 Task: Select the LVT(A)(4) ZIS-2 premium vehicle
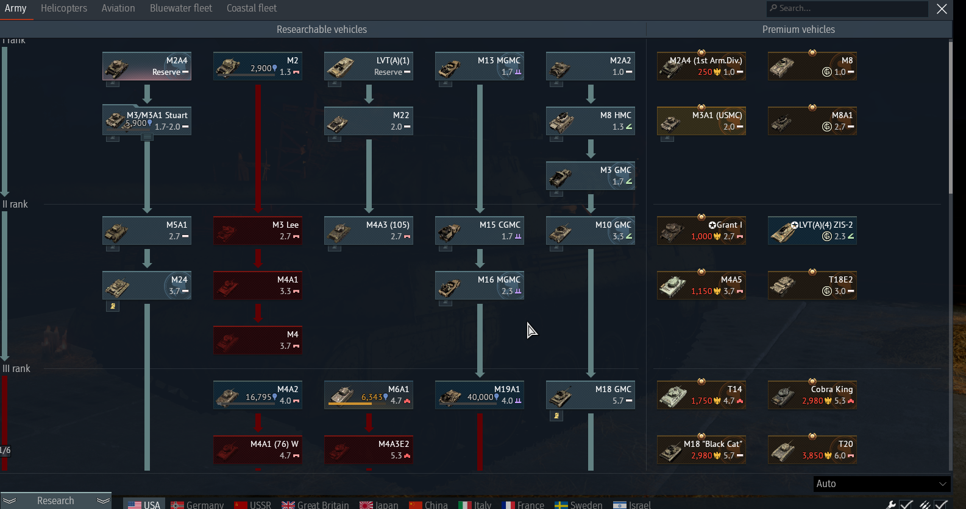[x=812, y=230]
